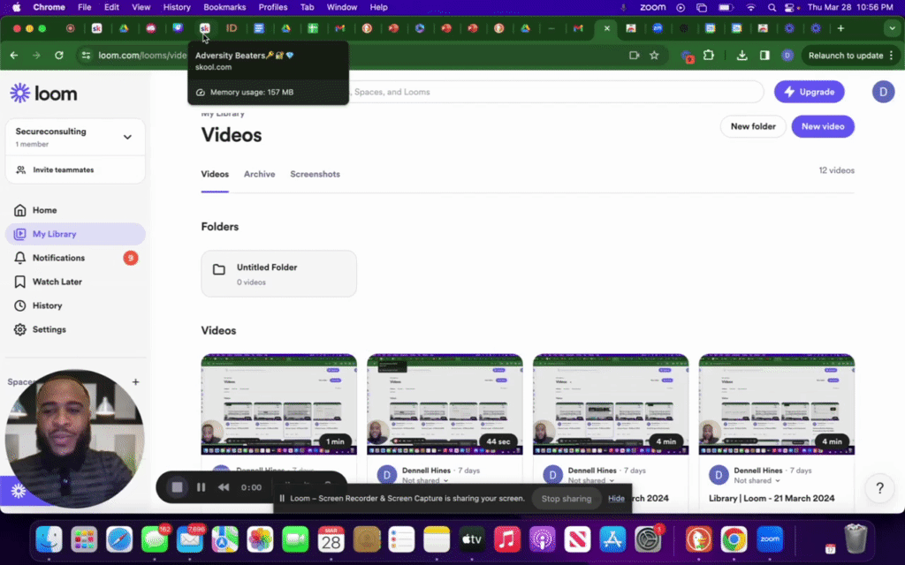
Task: Select the Videos tab
Action: [x=215, y=174]
